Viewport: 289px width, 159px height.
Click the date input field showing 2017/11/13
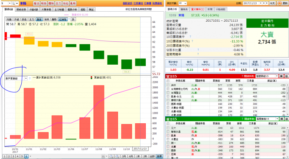pyautogui.click(x=251, y=3)
